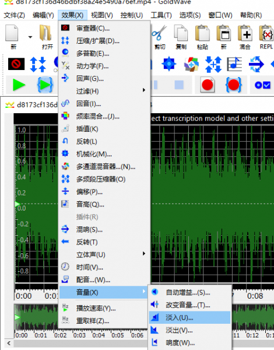The width and height of the screenshot is (274, 350).
Task: Click the pitch music-note toolbar icon
Action: tap(234, 64)
